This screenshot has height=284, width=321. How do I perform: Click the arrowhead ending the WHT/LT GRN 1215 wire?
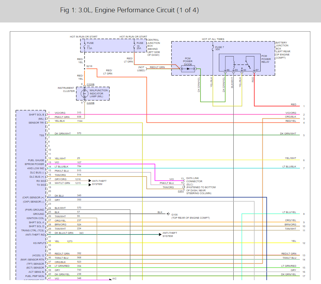(90, 185)
